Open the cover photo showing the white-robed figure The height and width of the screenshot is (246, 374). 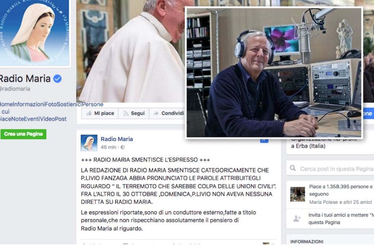pyautogui.click(x=131, y=51)
